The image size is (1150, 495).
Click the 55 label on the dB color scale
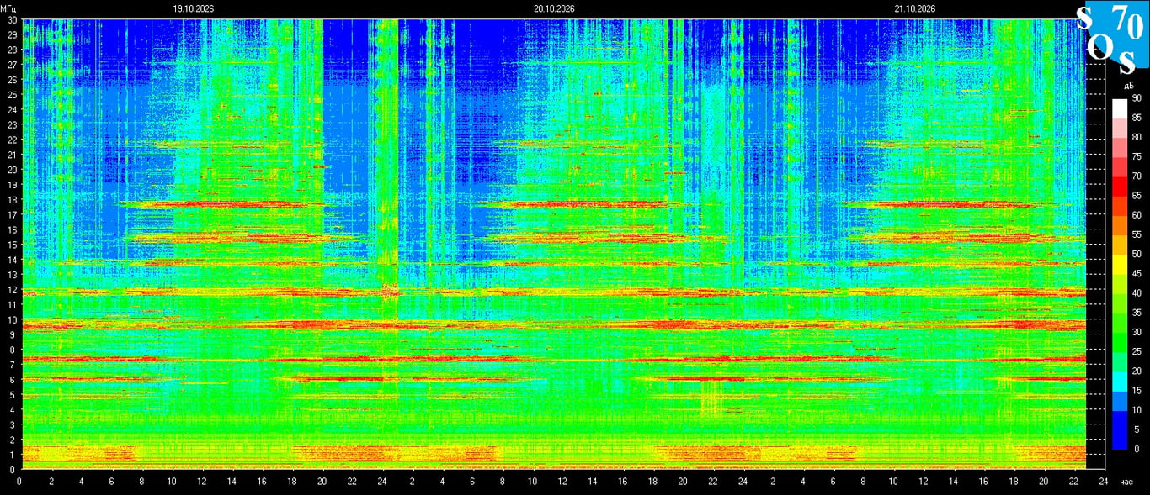1137,234
